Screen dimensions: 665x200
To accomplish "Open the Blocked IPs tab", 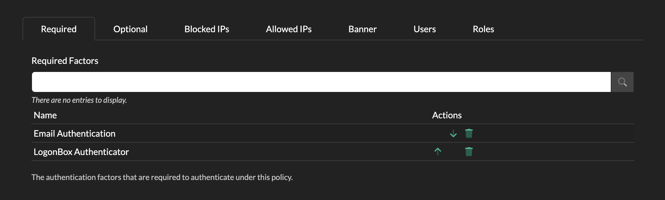I will (207, 29).
